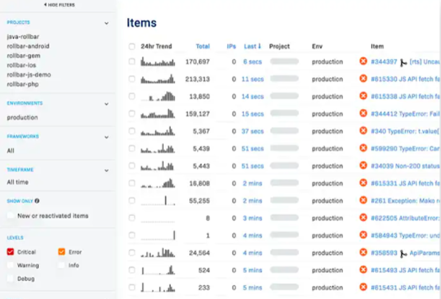441x299 pixels.
Task: Collapse the Frameworks filter section chevron
Action: (x=107, y=137)
